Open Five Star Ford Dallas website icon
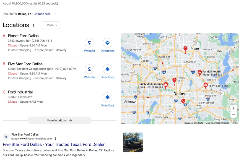The width and height of the screenshot is (249, 161). [x=89, y=69]
